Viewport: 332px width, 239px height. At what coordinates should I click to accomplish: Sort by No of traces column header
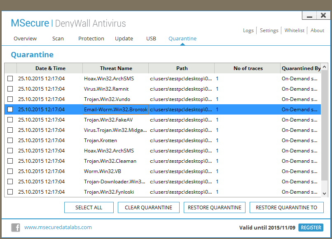(x=248, y=68)
